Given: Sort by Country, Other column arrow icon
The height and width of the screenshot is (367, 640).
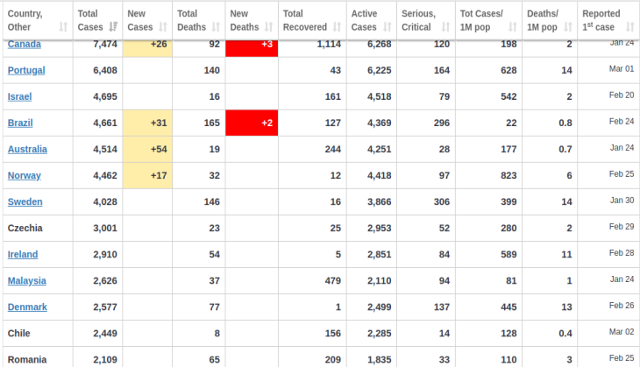Looking at the screenshot, I should [x=63, y=27].
